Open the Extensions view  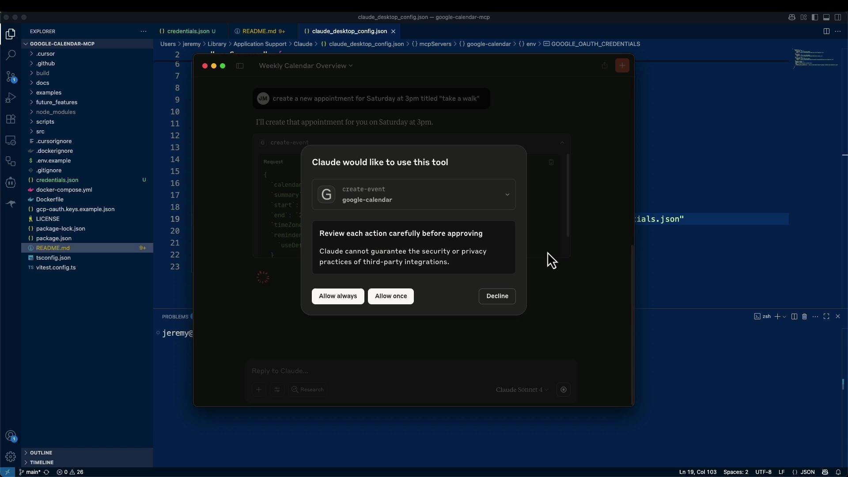click(x=11, y=119)
